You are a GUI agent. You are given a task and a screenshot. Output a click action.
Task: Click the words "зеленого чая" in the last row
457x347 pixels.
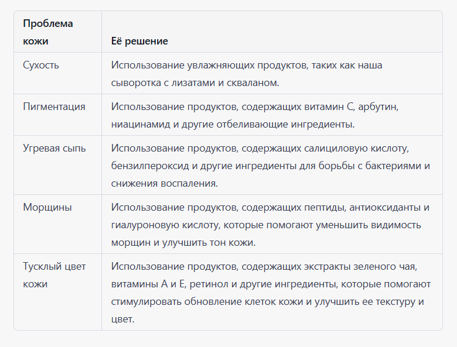pyautogui.click(x=387, y=266)
